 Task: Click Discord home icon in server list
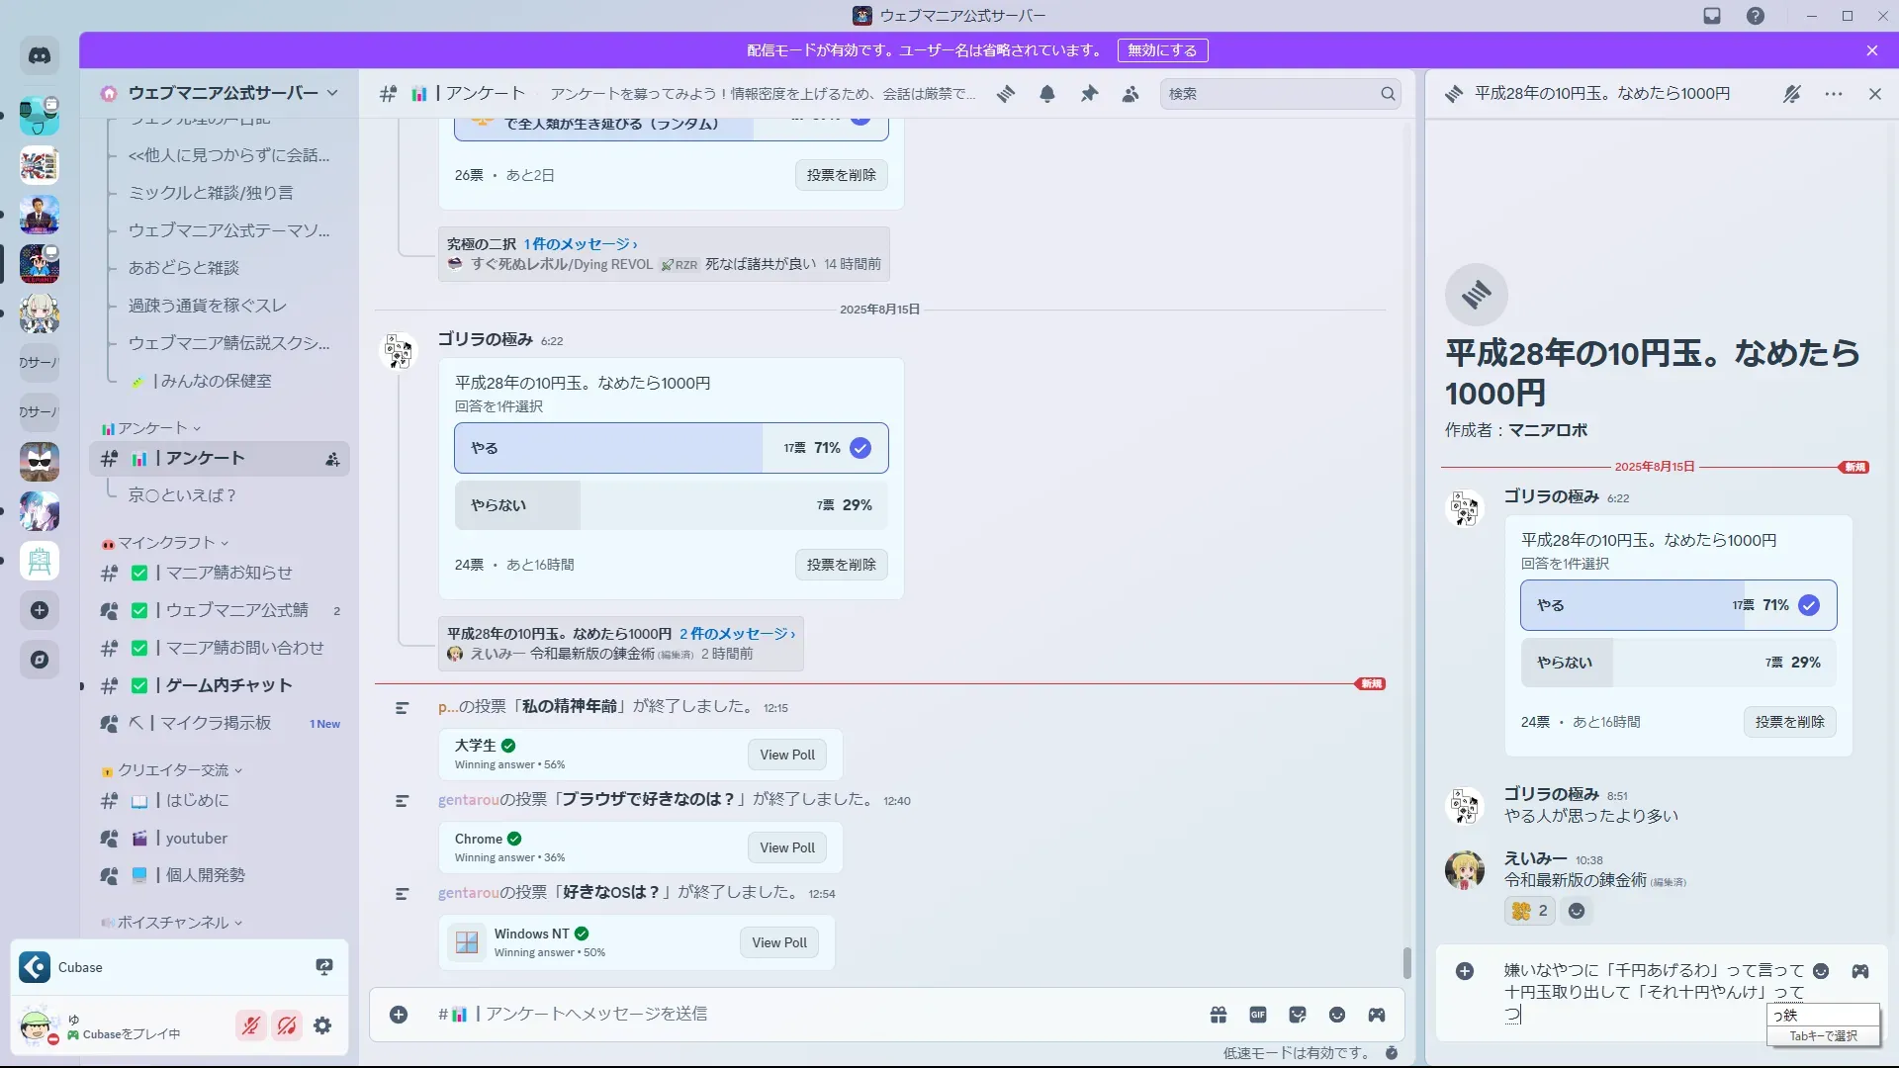pyautogui.click(x=40, y=56)
